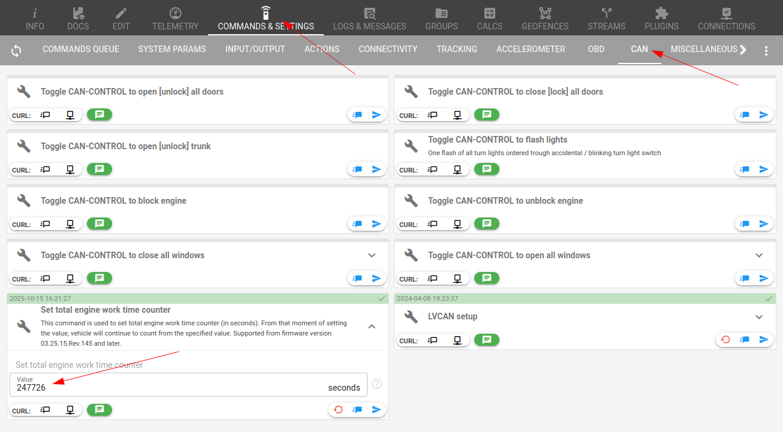Image resolution: width=783 pixels, height=432 pixels.
Task: Toggle the green SMS button for unlock trunk
Action: click(x=100, y=170)
